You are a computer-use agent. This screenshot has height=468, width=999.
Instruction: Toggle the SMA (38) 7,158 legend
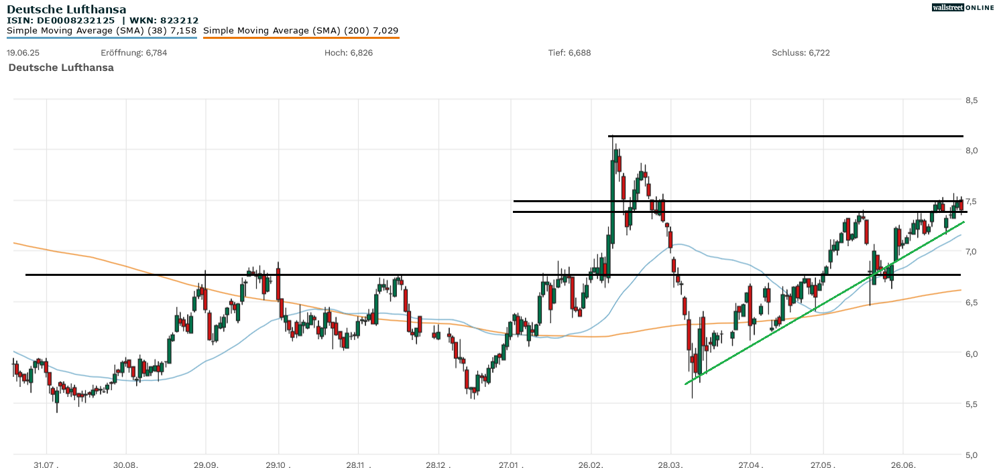point(102,31)
